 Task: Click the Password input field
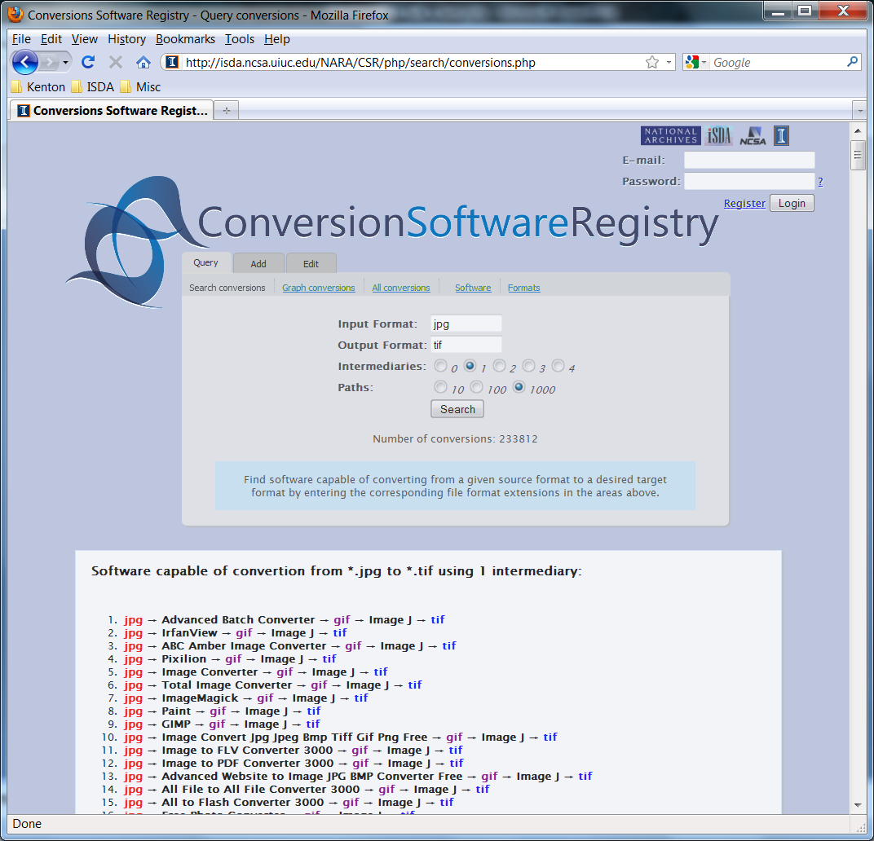click(x=749, y=181)
